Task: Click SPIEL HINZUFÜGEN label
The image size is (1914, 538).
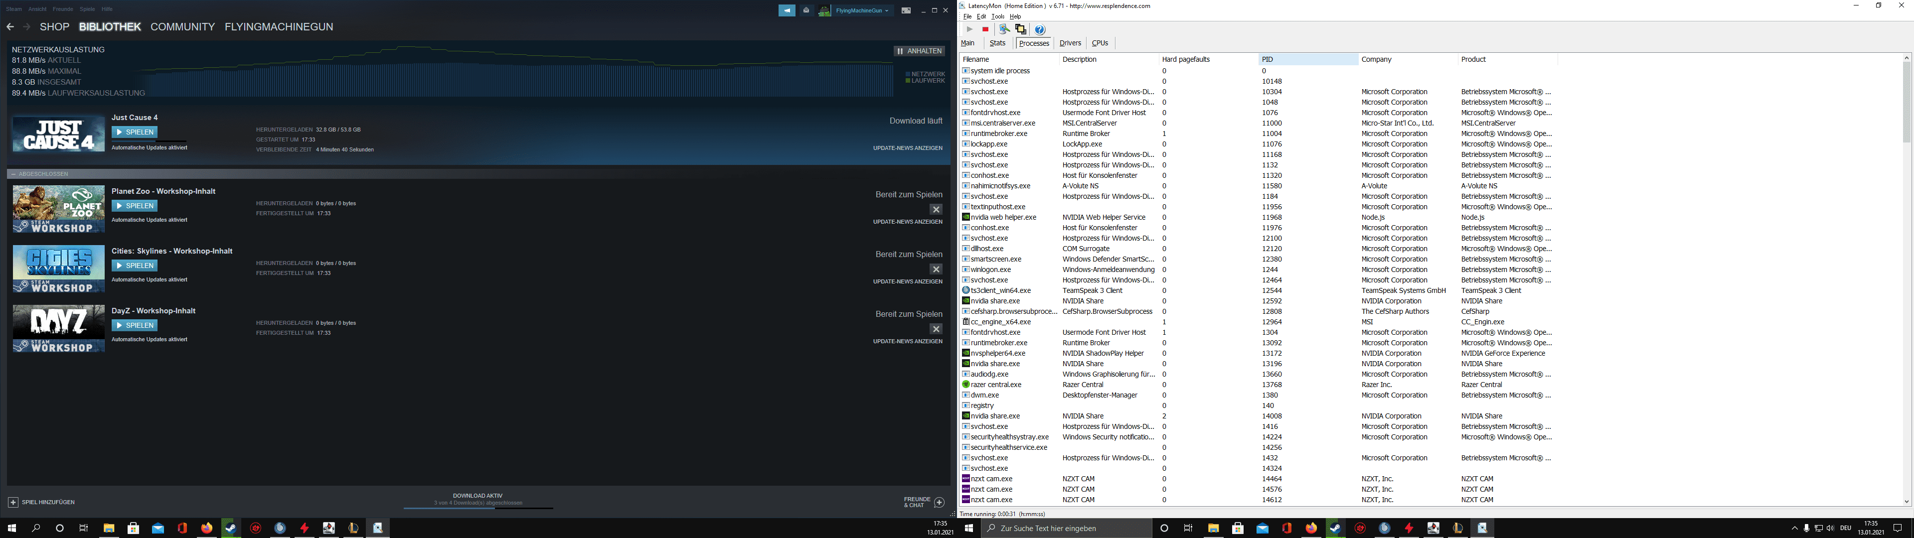Action: point(48,502)
